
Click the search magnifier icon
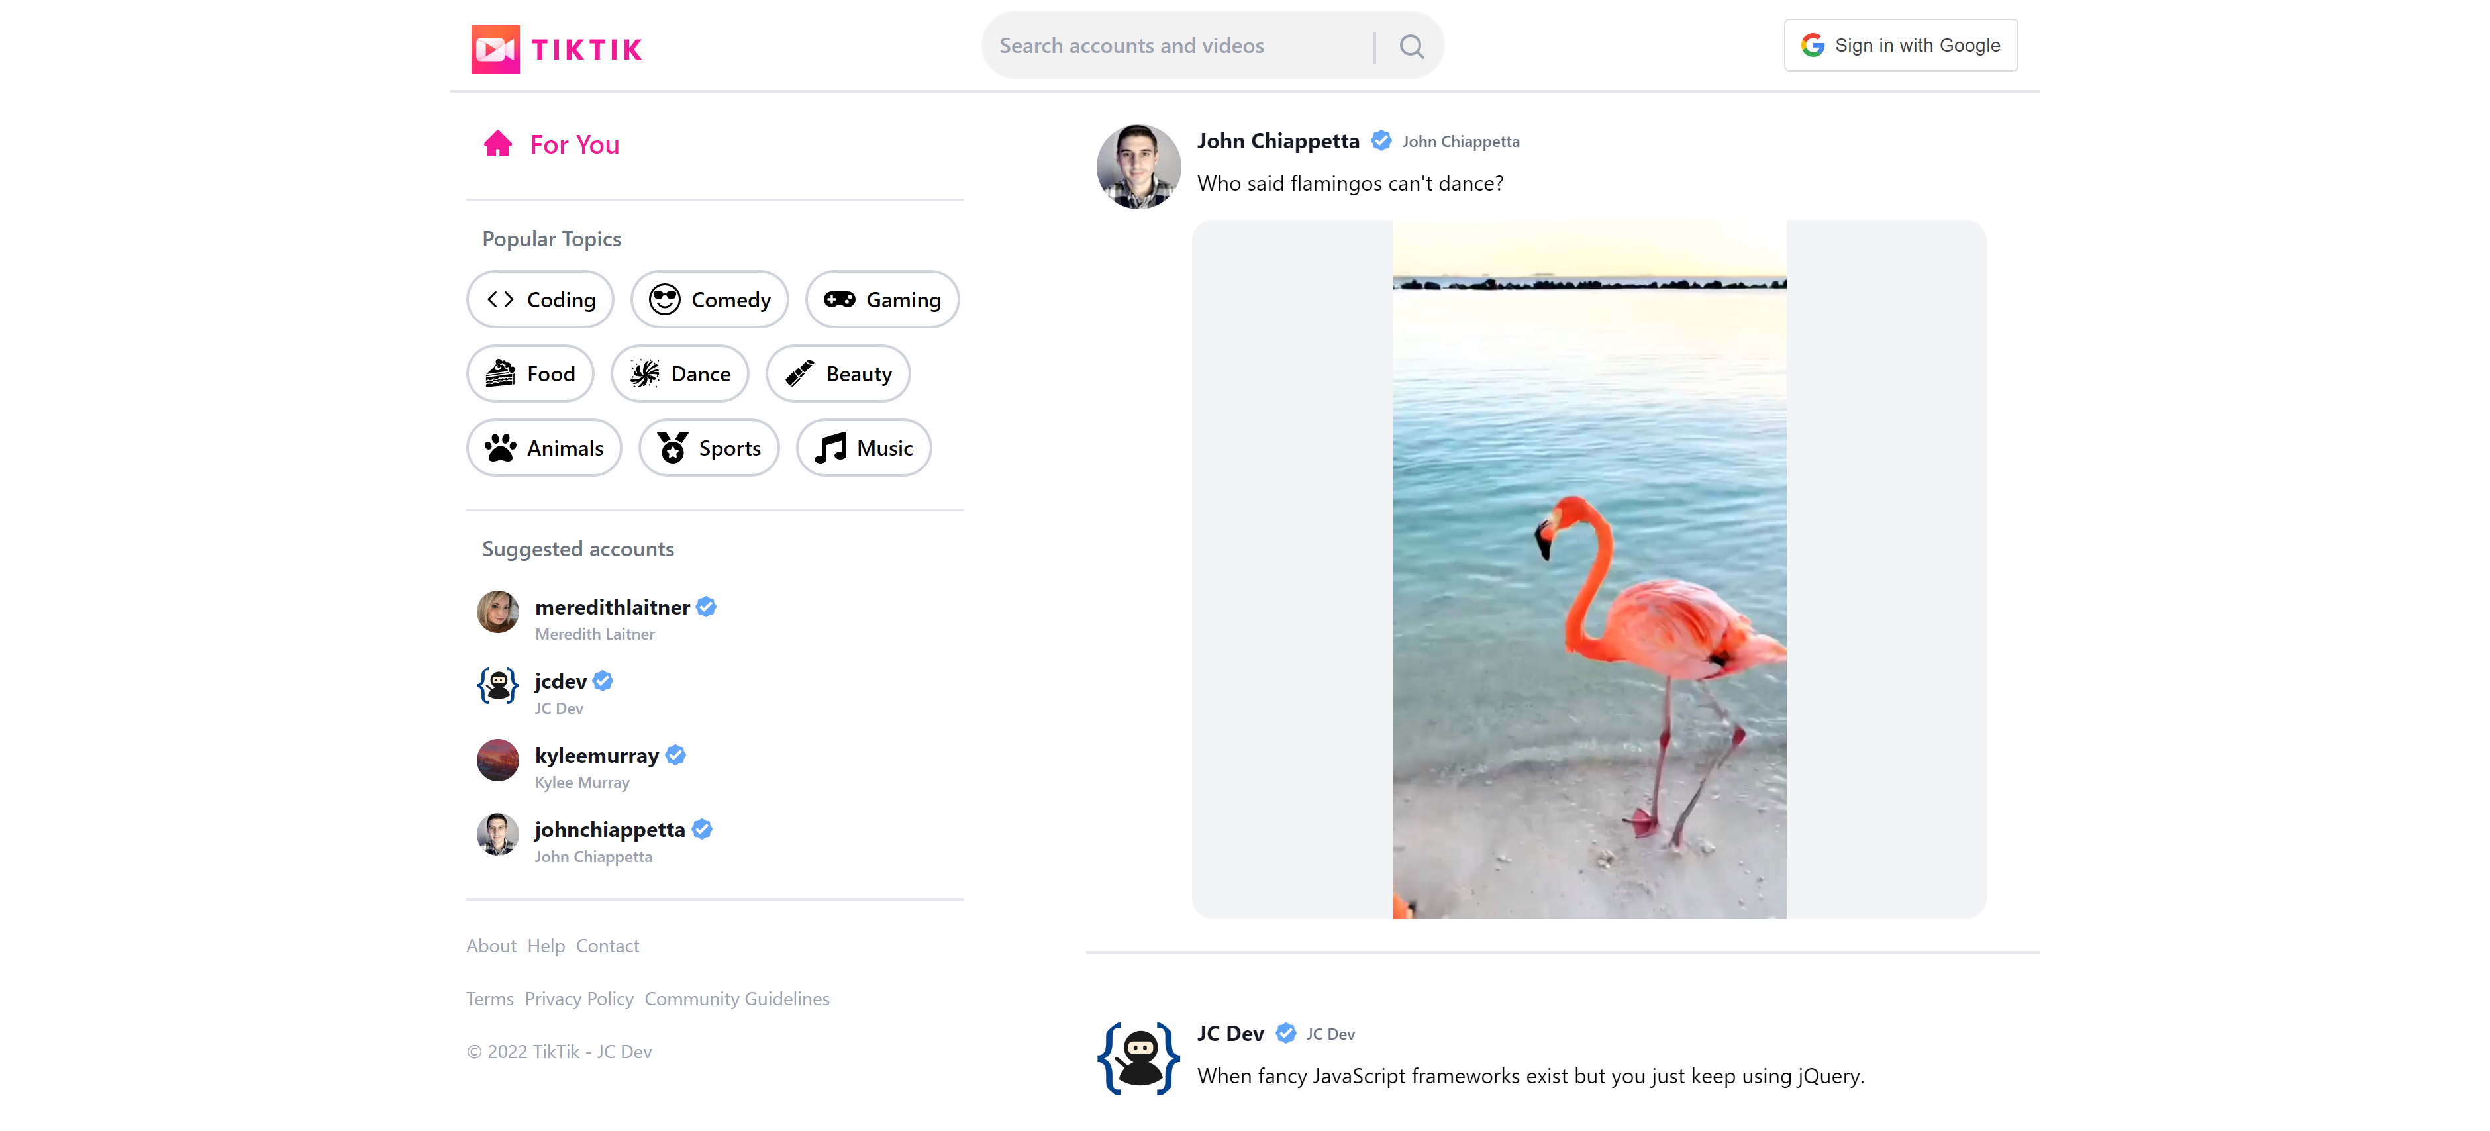coord(1411,46)
